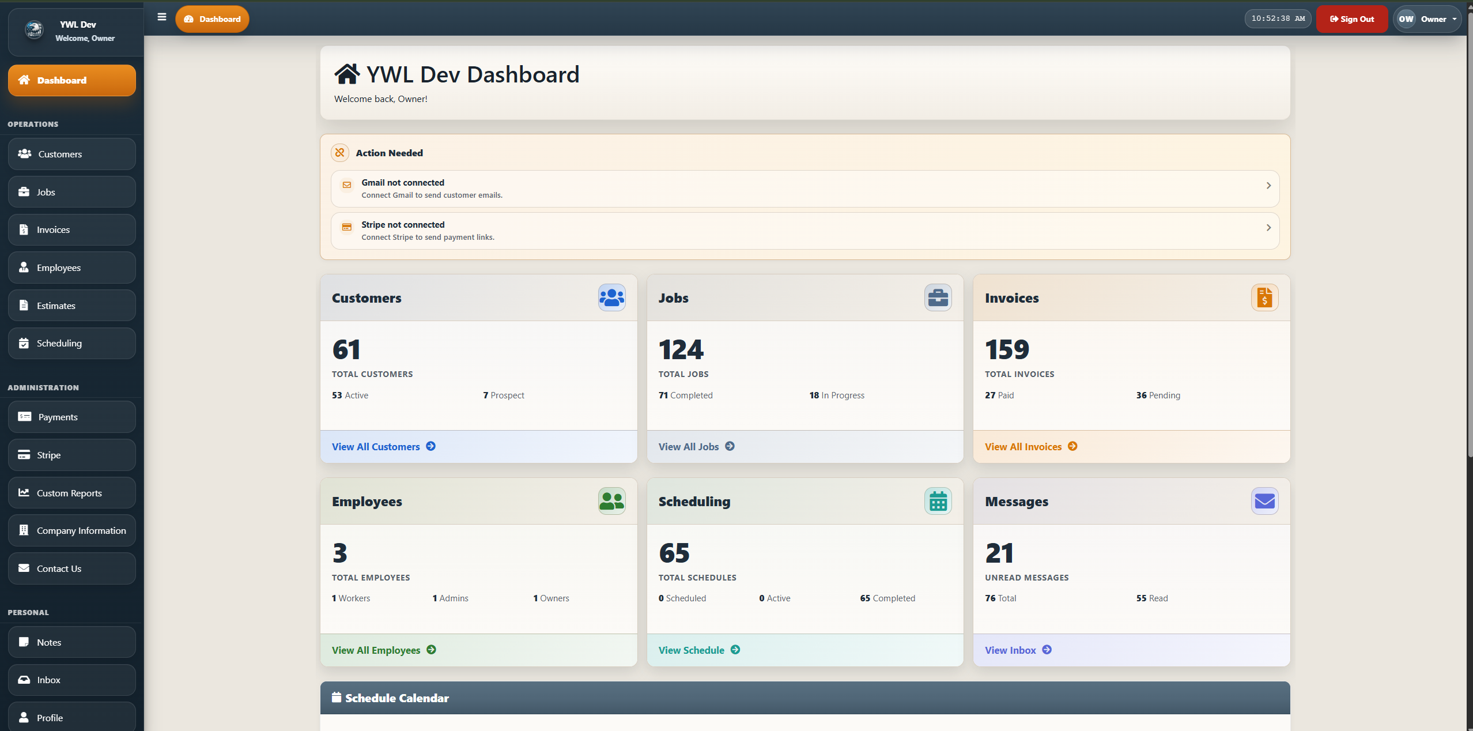The image size is (1473, 731).
Task: Click the calendar icon on Scheduling card
Action: click(938, 501)
